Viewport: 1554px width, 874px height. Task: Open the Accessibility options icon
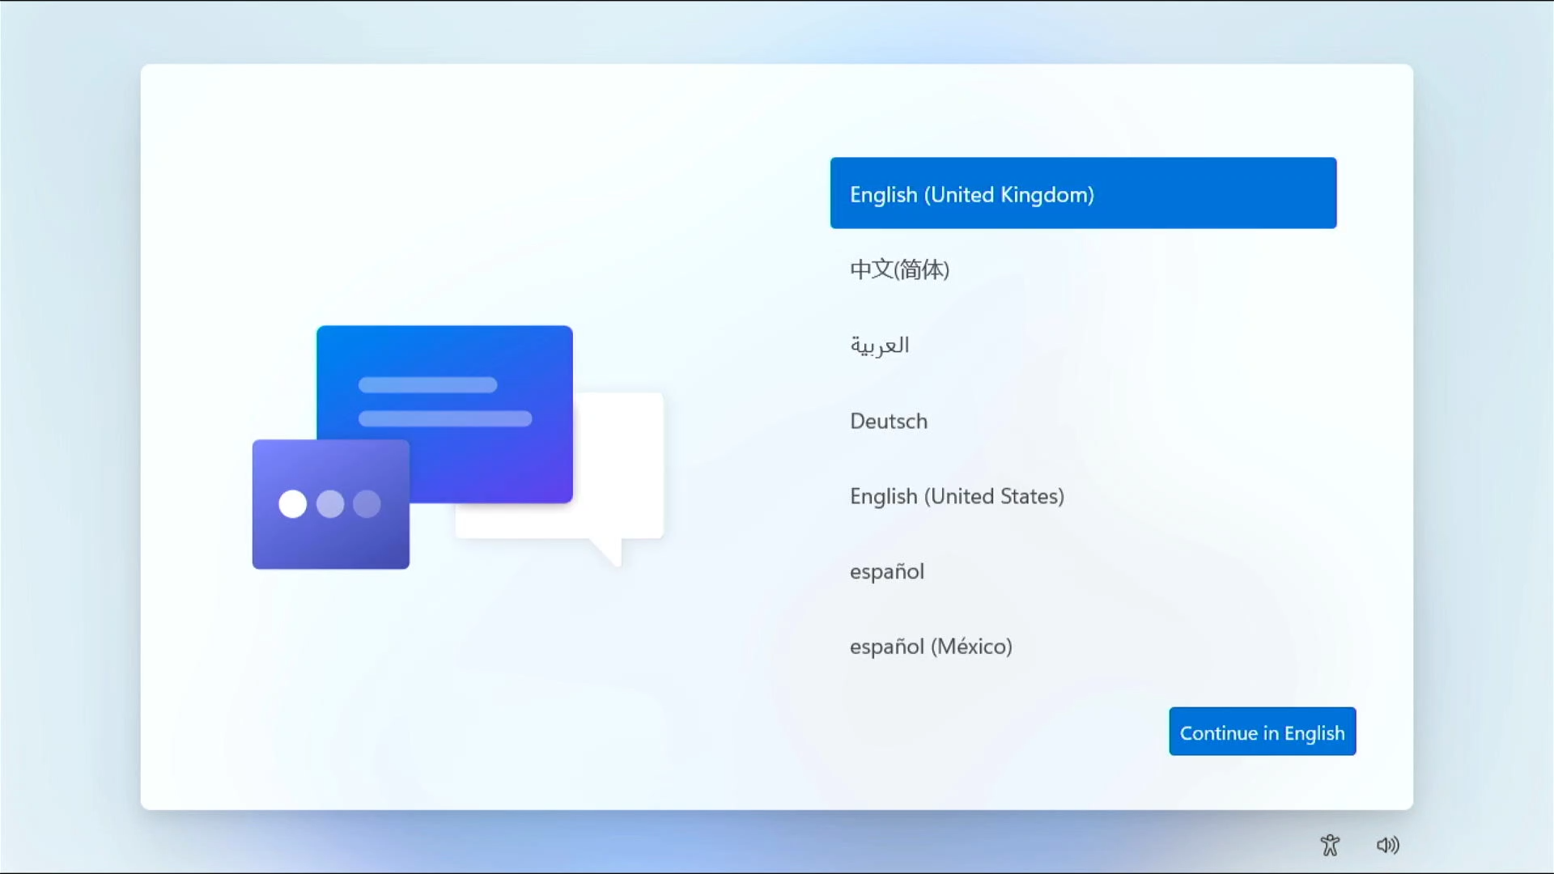coord(1330,845)
